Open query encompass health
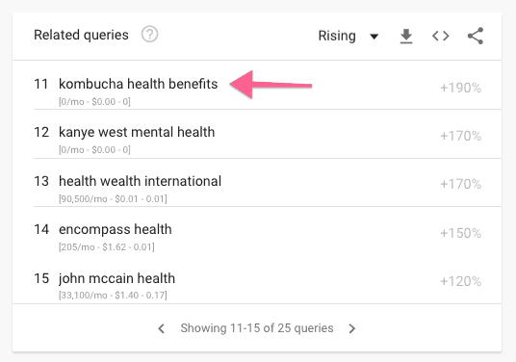Image resolution: width=516 pixels, height=362 pixels. [116, 229]
